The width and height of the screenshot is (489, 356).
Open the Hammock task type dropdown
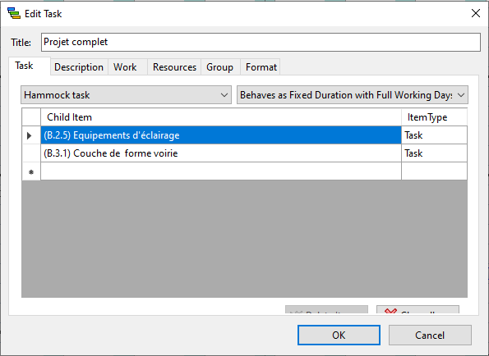[x=126, y=95]
